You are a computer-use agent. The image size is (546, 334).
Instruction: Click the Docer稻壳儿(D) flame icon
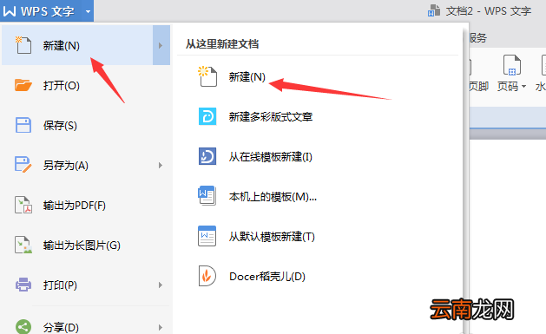[207, 276]
